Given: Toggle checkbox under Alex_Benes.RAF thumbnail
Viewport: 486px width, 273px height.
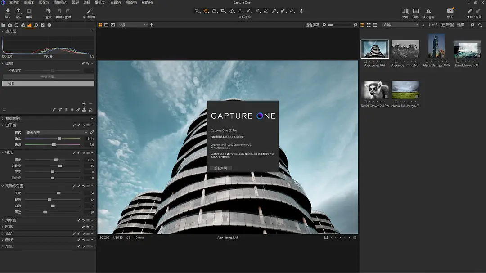Looking at the screenshot, I should 365,61.
